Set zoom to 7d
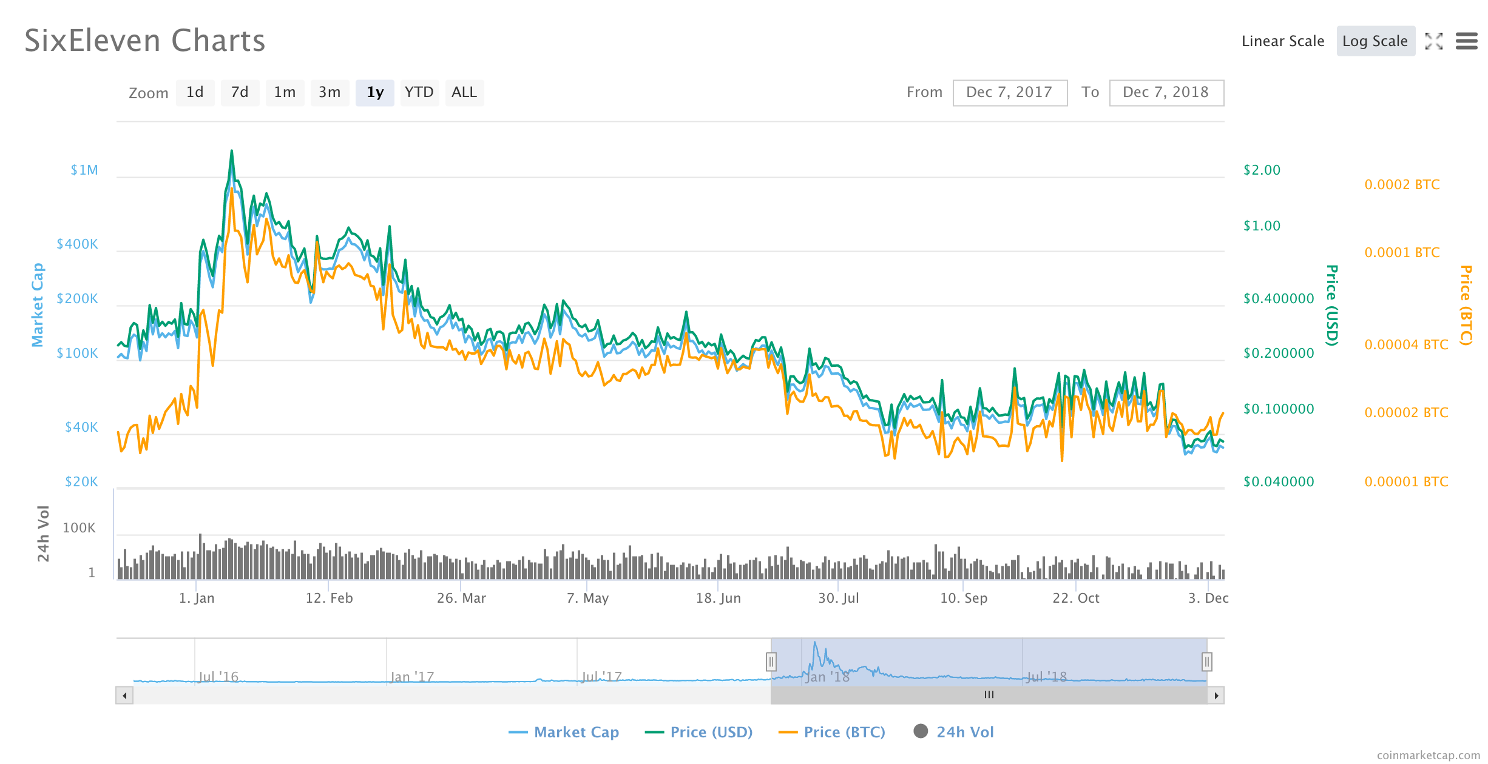 [x=240, y=93]
